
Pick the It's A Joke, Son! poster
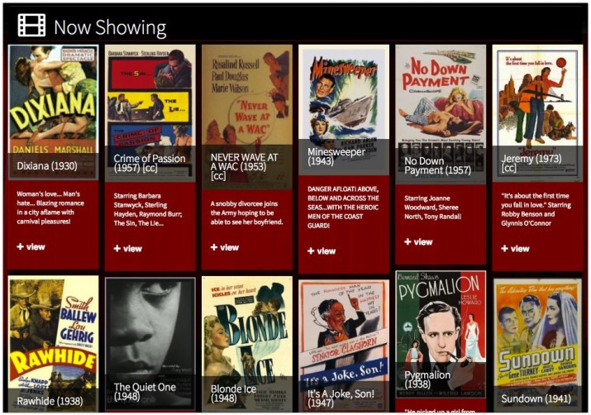tap(343, 331)
